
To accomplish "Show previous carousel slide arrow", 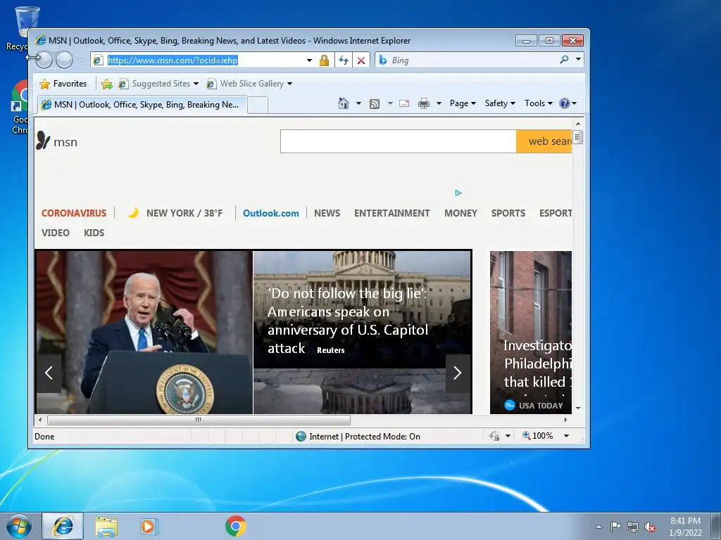I will pyautogui.click(x=49, y=373).
